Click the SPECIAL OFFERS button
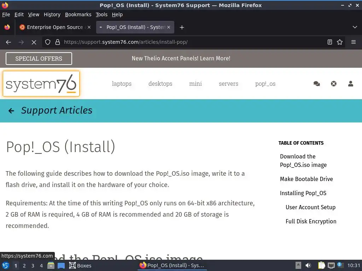The height and width of the screenshot is (271, 362). [x=39, y=59]
